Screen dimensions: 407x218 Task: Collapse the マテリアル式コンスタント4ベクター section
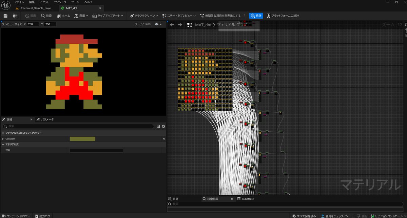point(3,133)
